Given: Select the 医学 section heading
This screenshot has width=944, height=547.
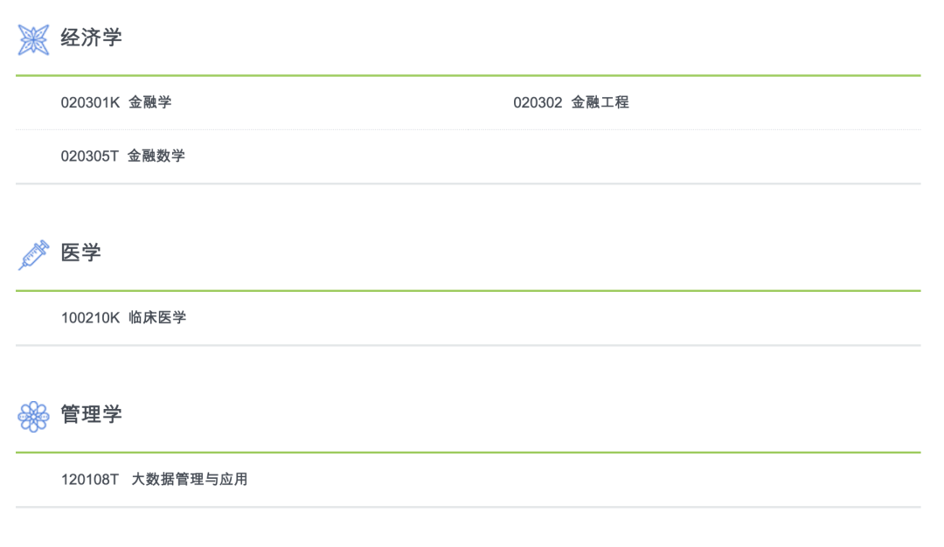Looking at the screenshot, I should pyautogui.click(x=80, y=253).
